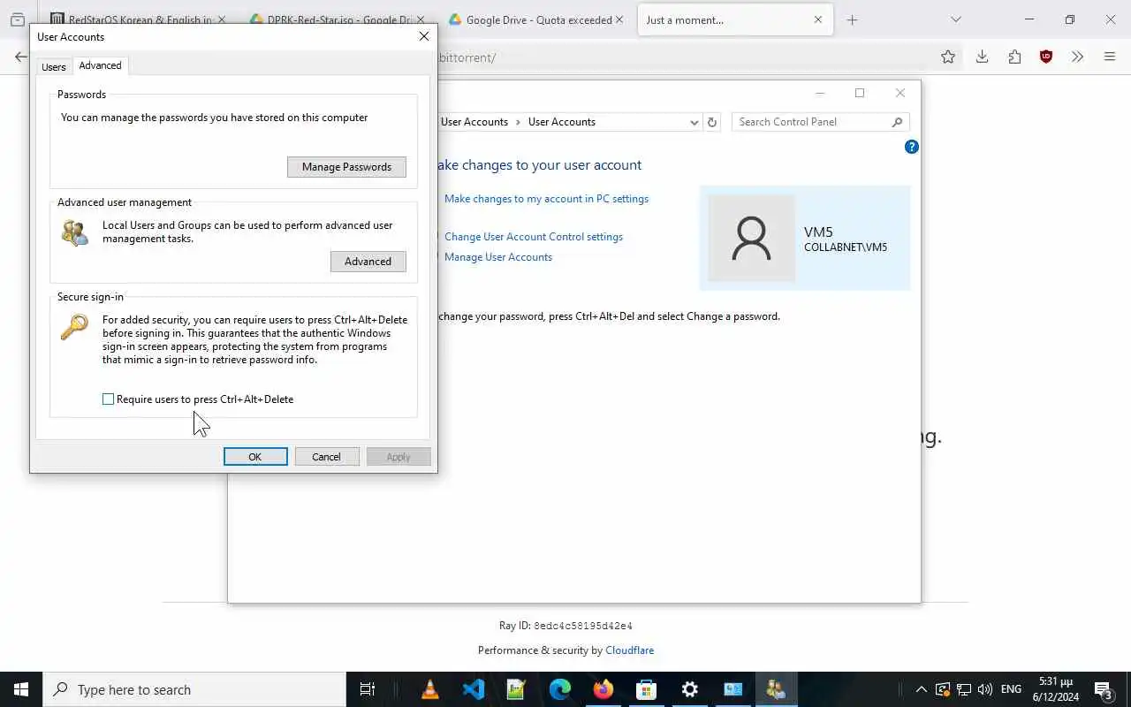Click the blue Help icon in Control Panel
Screen dimensions: 1131x707
(x=912, y=147)
